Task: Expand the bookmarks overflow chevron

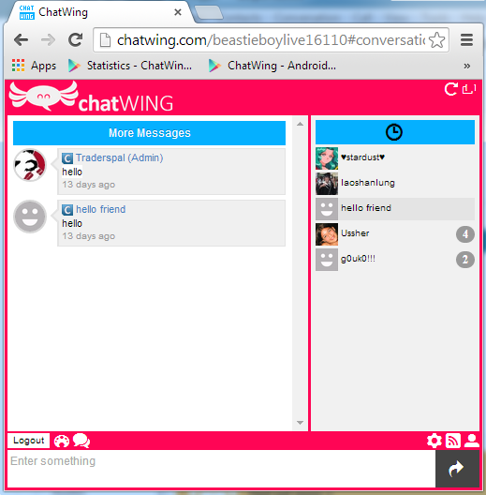Action: click(467, 66)
